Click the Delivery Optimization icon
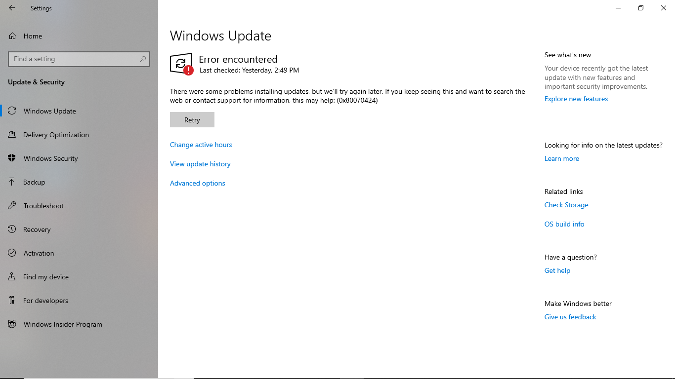Screen dimensions: 675x379 pyautogui.click(x=12, y=135)
